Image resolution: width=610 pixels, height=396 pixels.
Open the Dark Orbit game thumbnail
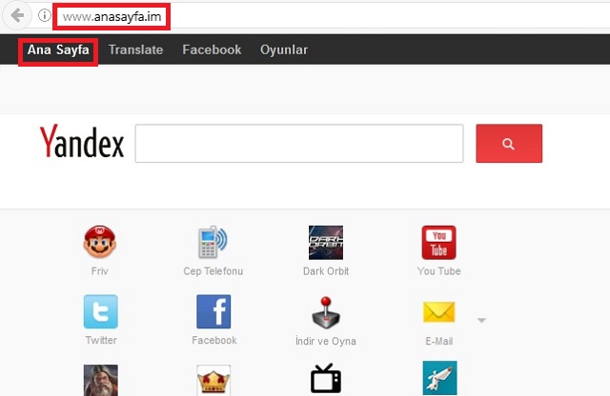click(326, 243)
